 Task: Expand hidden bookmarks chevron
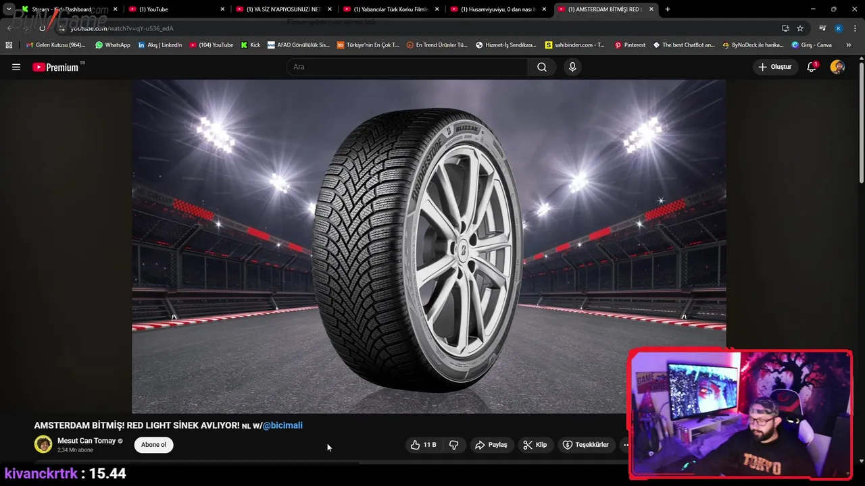coord(849,45)
